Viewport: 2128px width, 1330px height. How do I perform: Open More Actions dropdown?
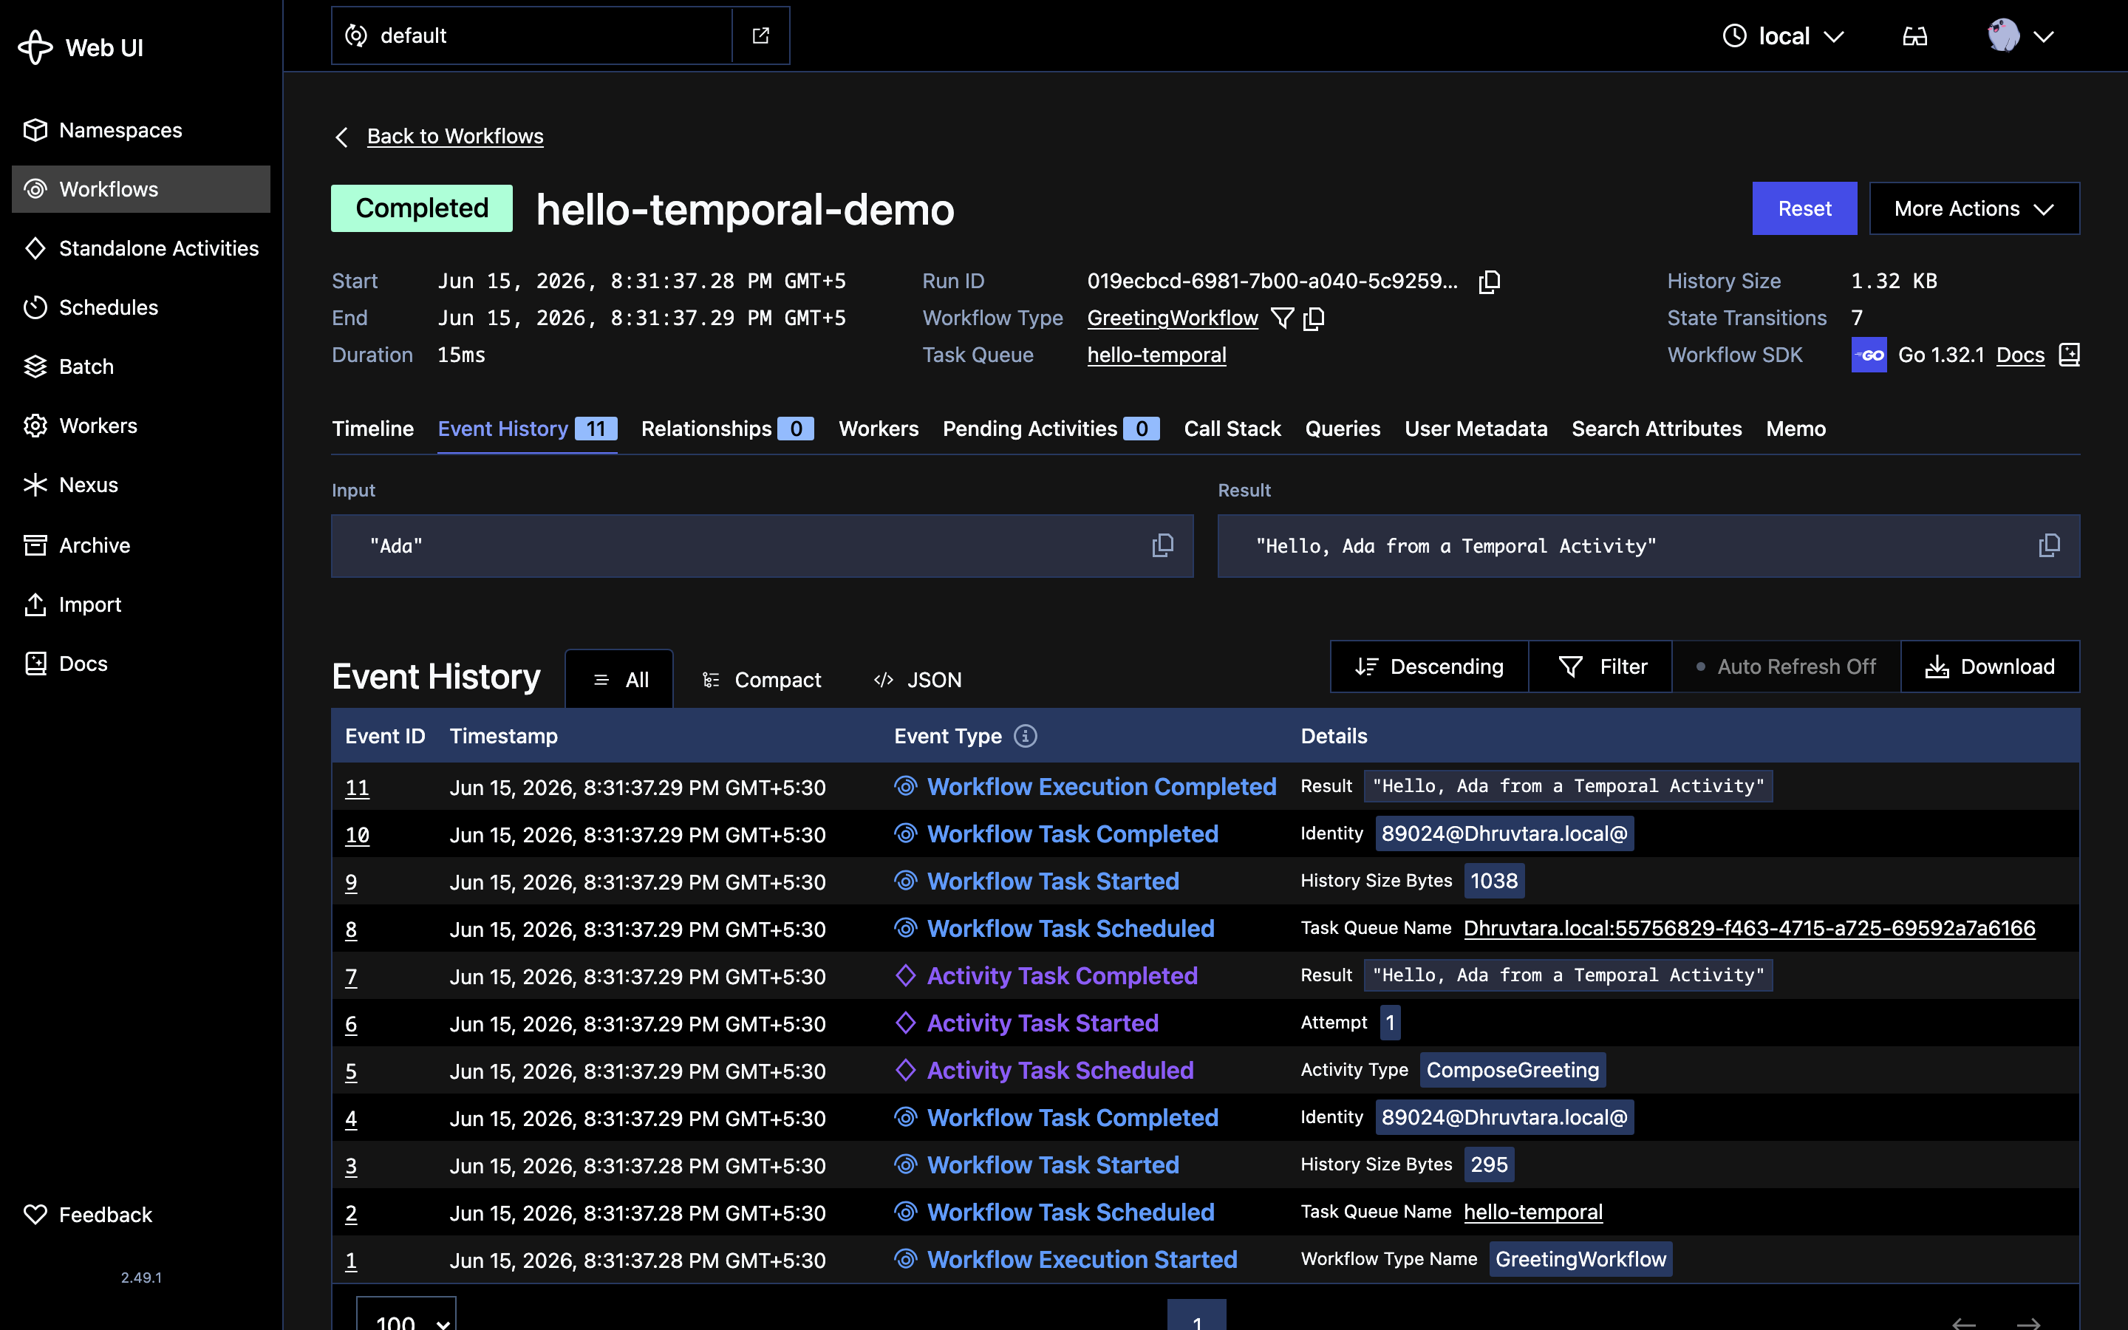tap(1974, 208)
